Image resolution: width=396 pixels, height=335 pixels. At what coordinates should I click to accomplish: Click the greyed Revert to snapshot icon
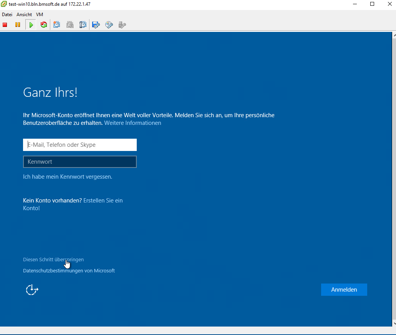70,25
